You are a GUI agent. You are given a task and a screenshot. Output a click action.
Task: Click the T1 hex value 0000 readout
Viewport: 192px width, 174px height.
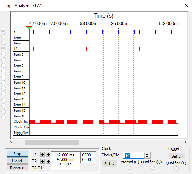[x=86, y=155]
